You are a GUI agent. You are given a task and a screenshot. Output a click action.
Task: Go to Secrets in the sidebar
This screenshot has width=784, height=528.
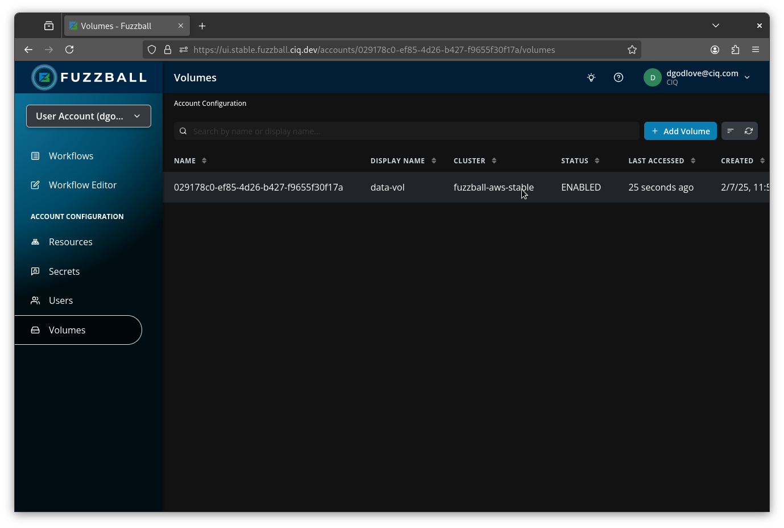[64, 271]
